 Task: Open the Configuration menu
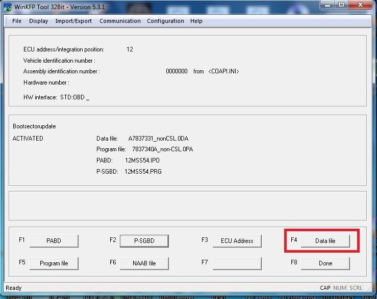(165, 21)
